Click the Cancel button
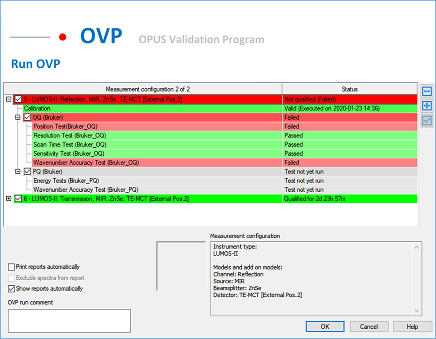The height and width of the screenshot is (339, 436). coord(369,326)
